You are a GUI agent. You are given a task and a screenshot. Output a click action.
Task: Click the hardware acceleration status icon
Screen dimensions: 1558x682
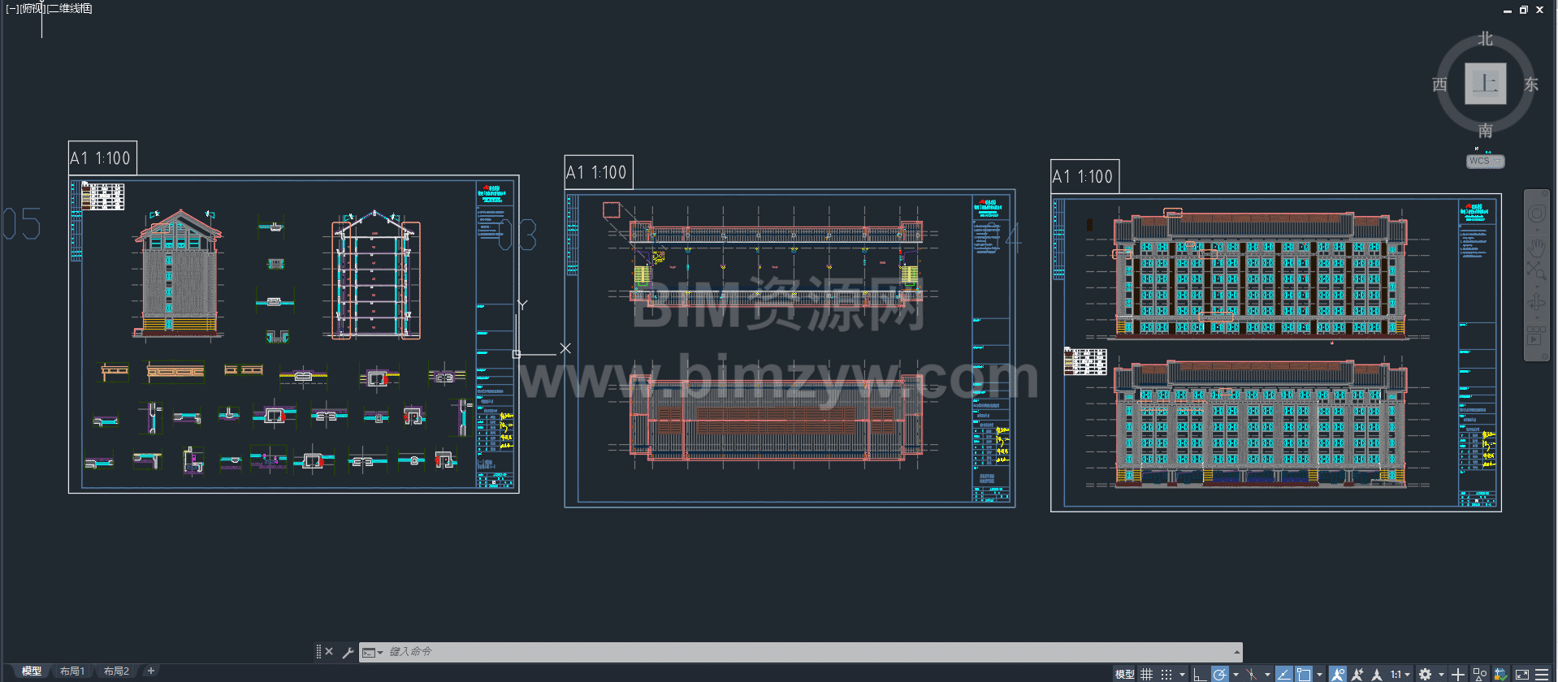pos(1500,675)
